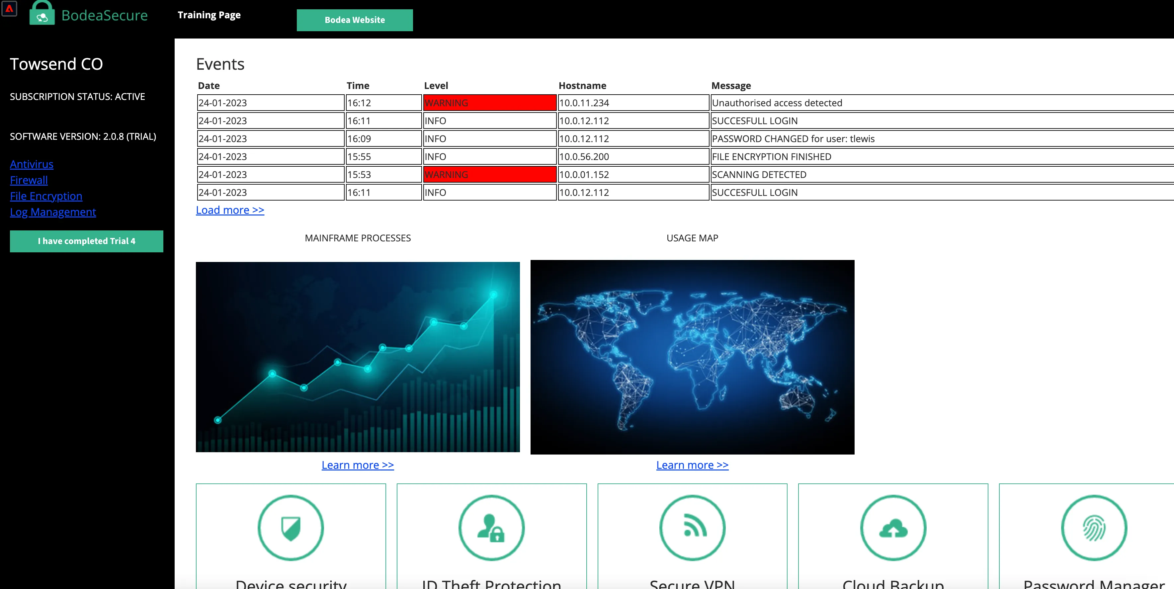Image resolution: width=1174 pixels, height=589 pixels.
Task: Click the Hostname column header
Action: pyautogui.click(x=582, y=86)
